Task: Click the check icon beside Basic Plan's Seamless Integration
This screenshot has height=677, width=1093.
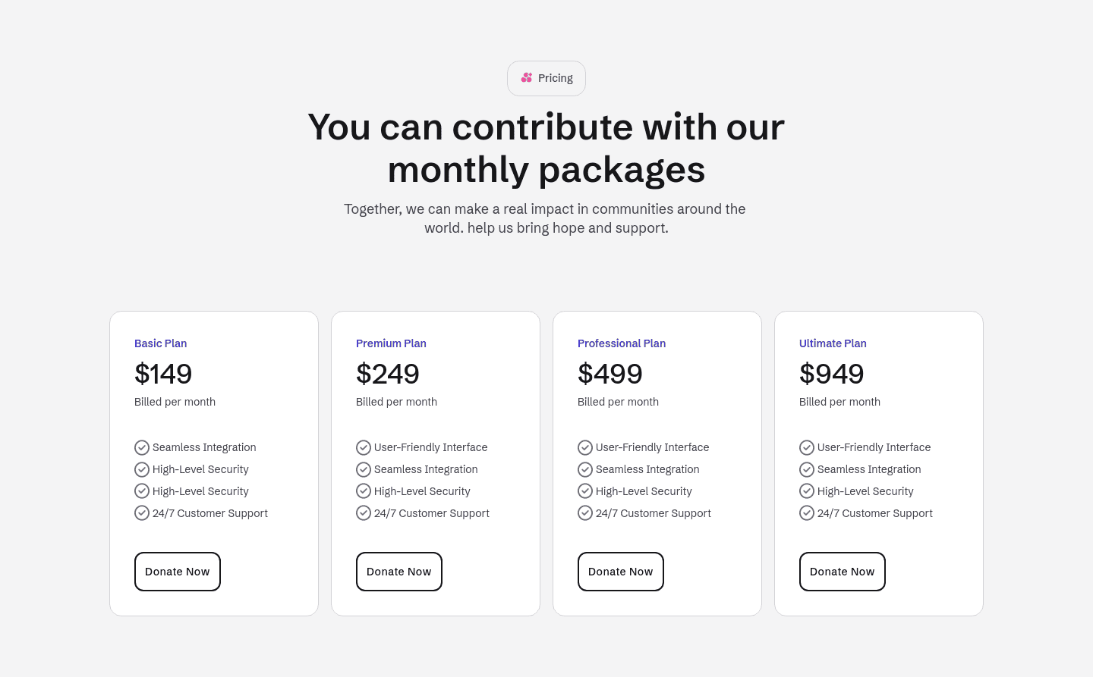Action: coord(142,447)
